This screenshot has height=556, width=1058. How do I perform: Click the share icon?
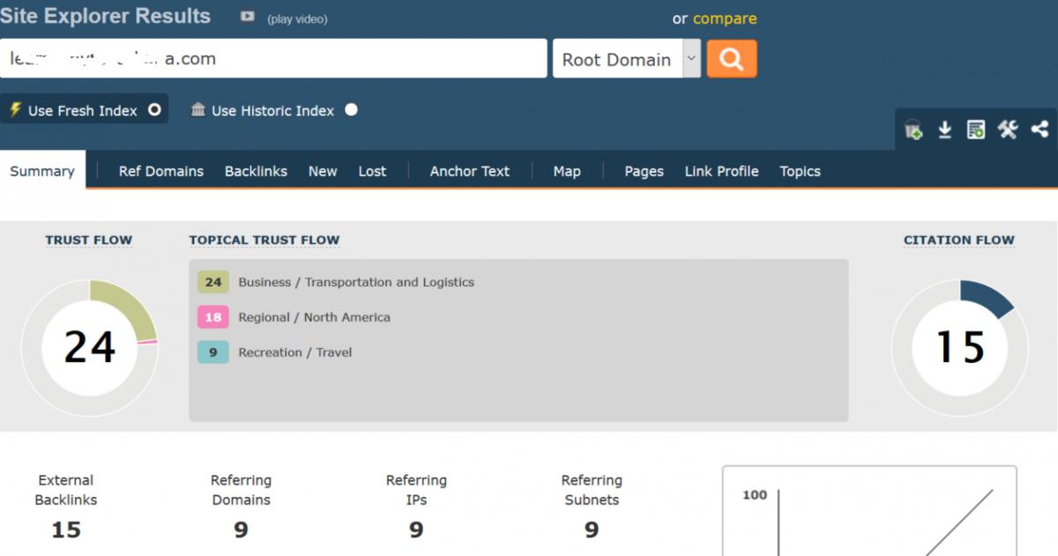click(x=1039, y=130)
